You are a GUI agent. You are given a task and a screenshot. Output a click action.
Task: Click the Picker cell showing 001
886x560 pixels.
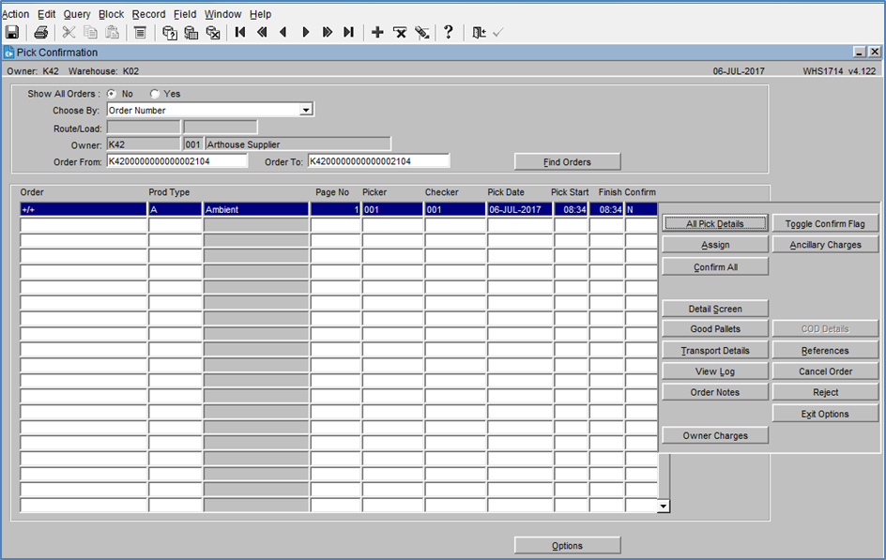tap(392, 209)
